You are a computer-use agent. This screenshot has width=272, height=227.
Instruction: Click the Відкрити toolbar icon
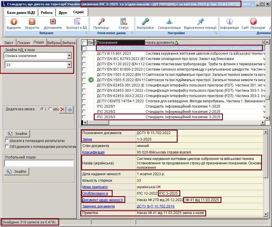coord(14,22)
